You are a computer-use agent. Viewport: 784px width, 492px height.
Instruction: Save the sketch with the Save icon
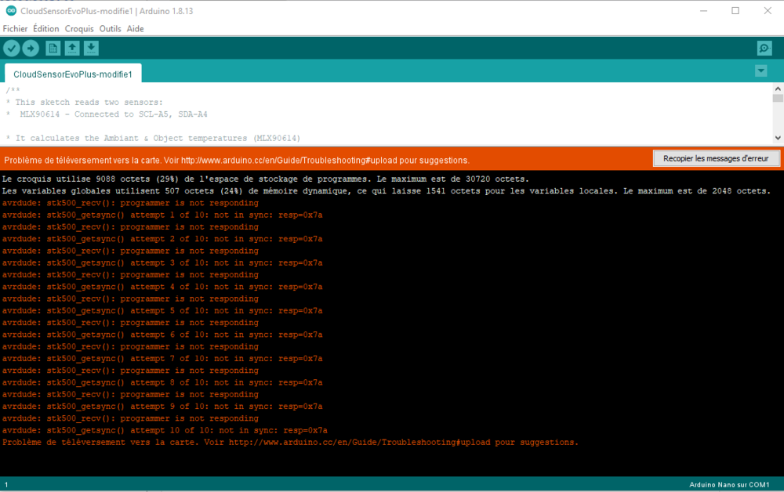(91, 48)
